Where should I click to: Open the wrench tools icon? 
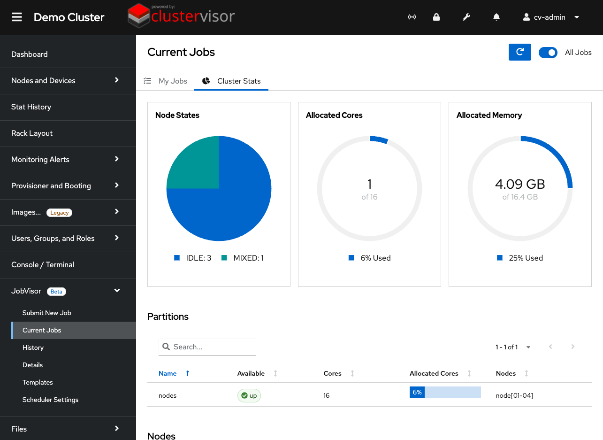click(x=466, y=17)
